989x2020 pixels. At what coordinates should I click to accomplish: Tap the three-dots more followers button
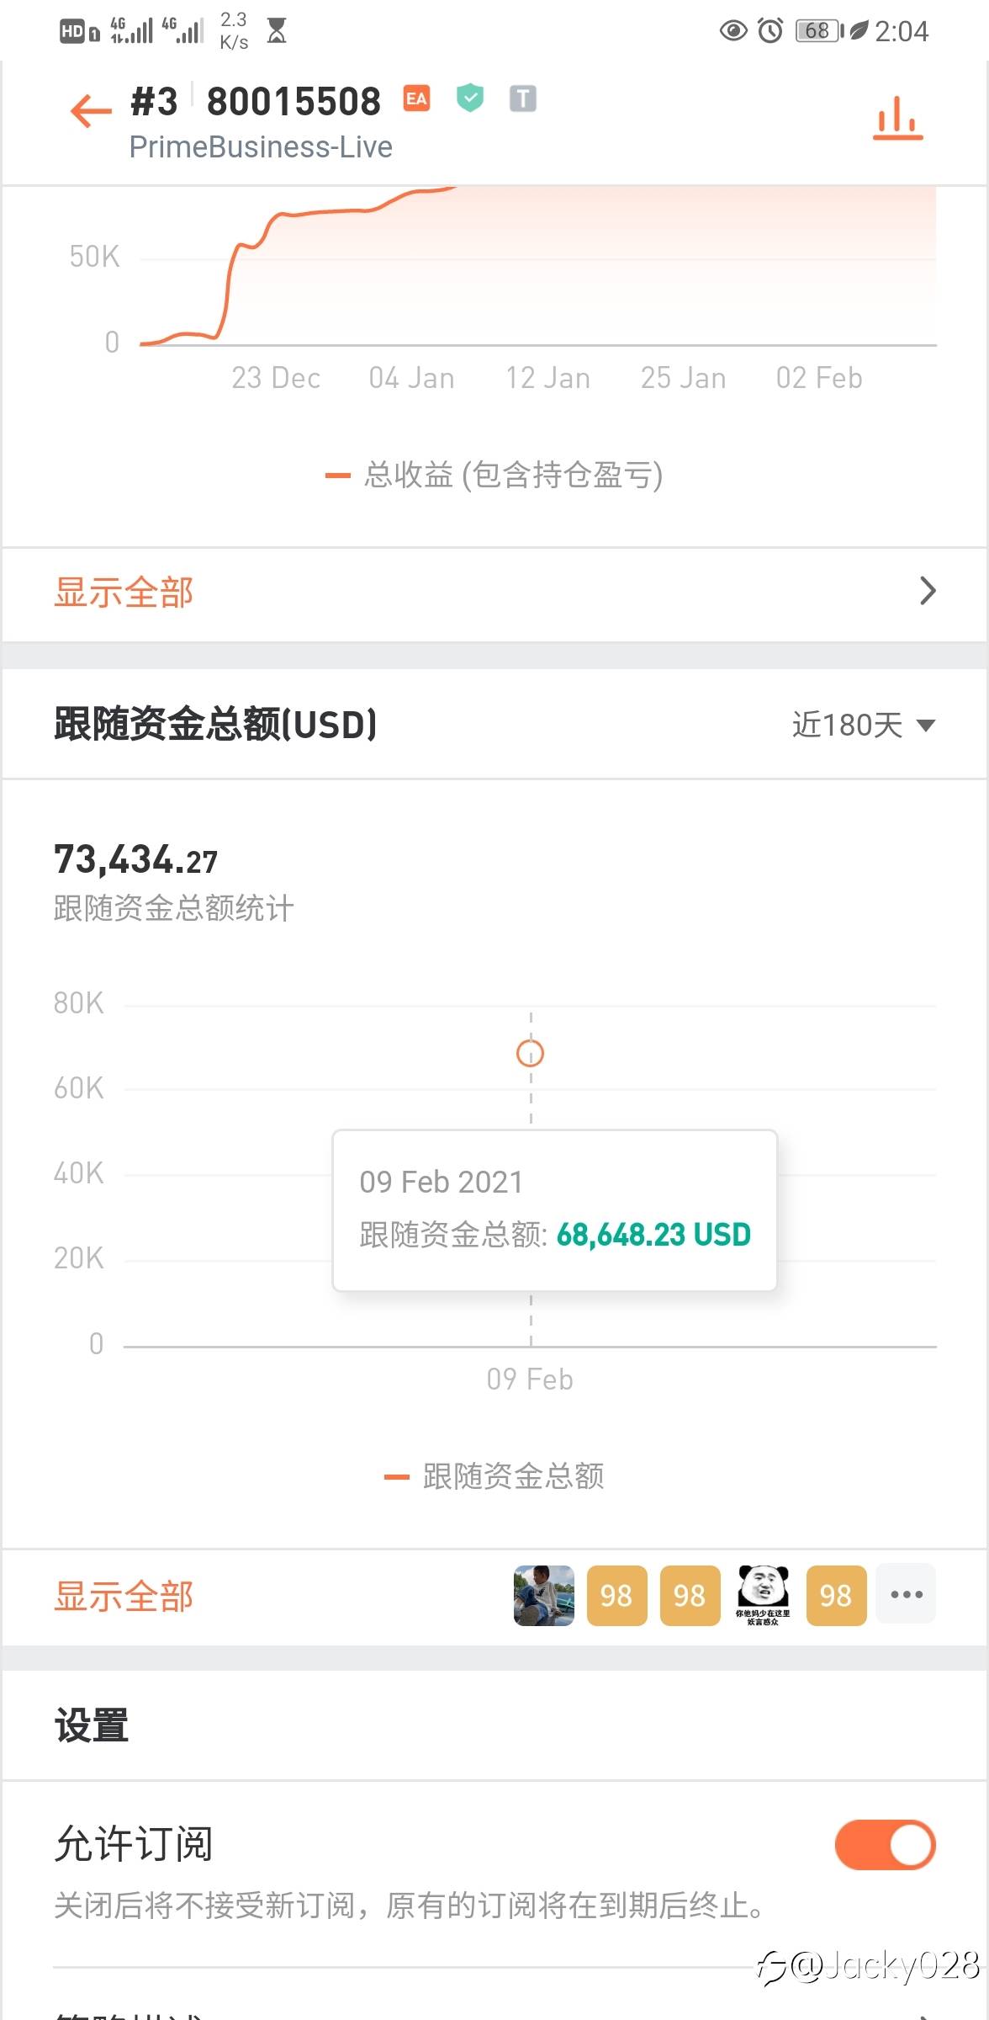(906, 1594)
